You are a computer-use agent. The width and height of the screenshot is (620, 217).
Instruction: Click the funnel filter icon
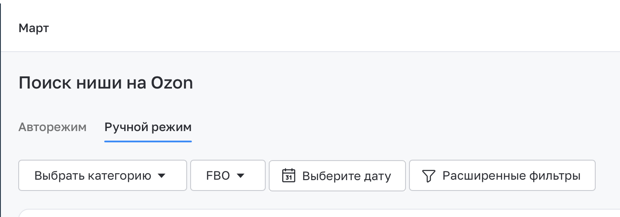[429, 176]
